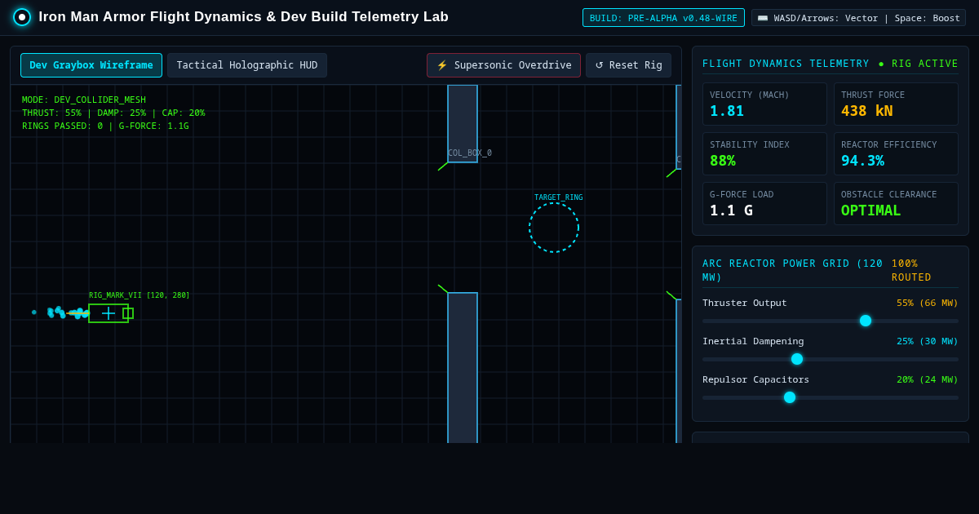Click the Stability Index 88% value

pyautogui.click(x=723, y=161)
